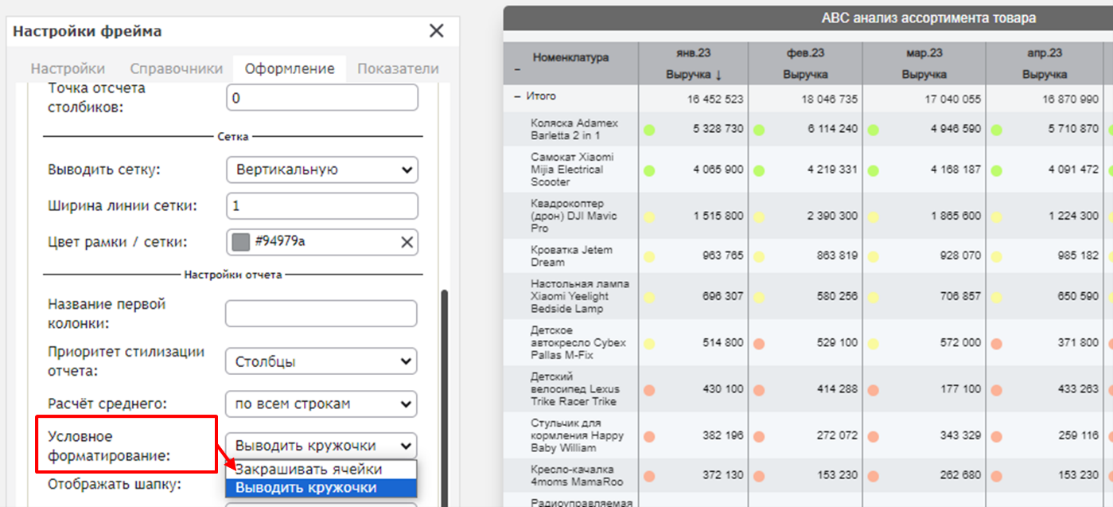Screen dimensions: 1113x507
Task: Open the Выводить сетку dropdown
Action: [321, 170]
